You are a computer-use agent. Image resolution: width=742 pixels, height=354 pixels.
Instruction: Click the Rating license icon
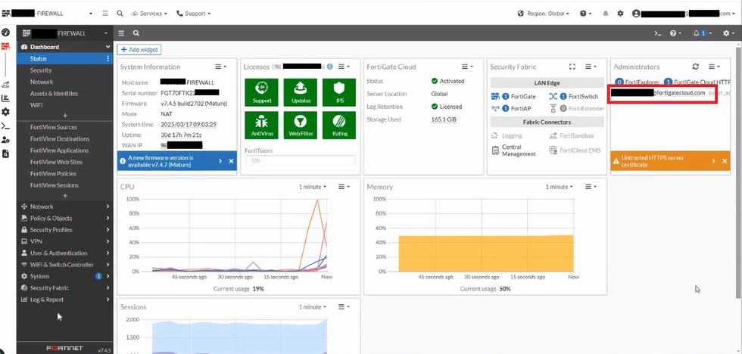pyautogui.click(x=339, y=126)
